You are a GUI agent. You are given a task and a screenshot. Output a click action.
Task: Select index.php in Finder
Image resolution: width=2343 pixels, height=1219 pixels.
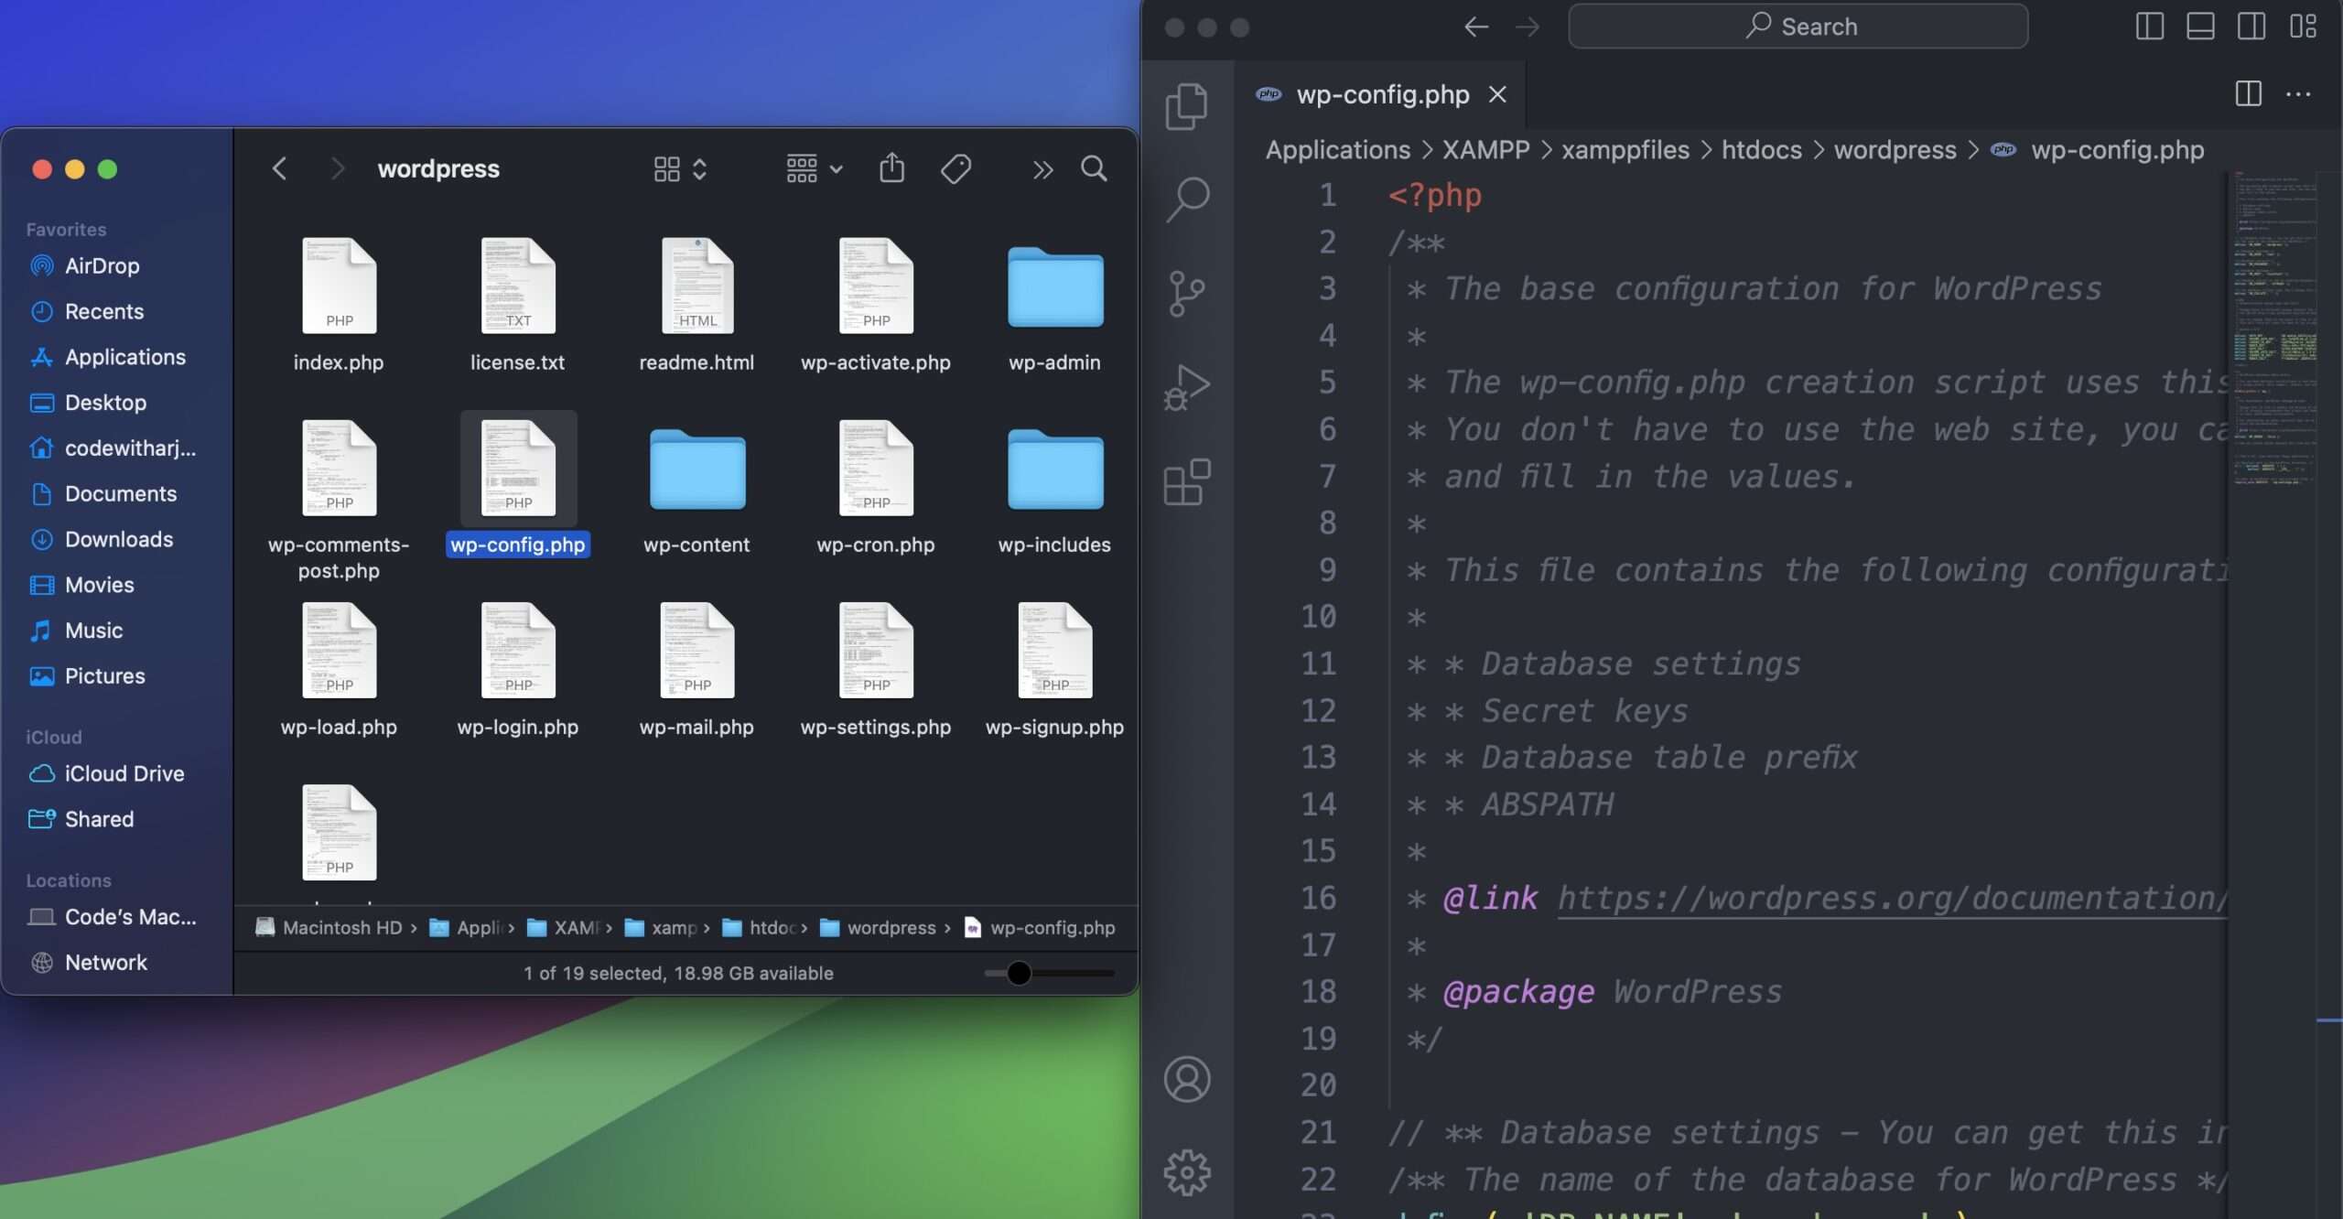click(339, 306)
